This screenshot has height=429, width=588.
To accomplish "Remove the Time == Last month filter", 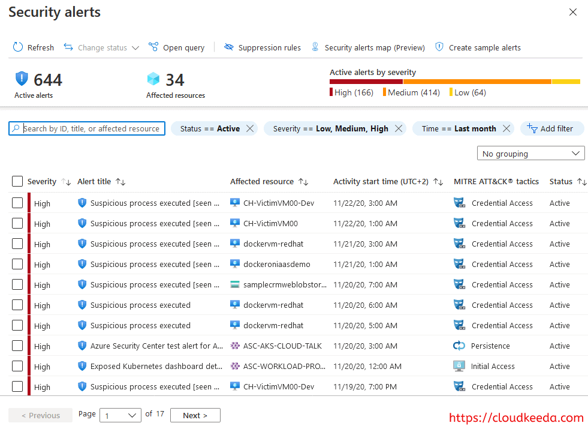I will click(x=506, y=129).
